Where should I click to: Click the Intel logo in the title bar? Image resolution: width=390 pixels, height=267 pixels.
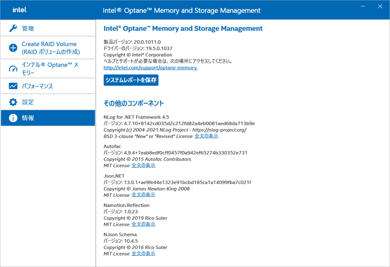[19, 10]
